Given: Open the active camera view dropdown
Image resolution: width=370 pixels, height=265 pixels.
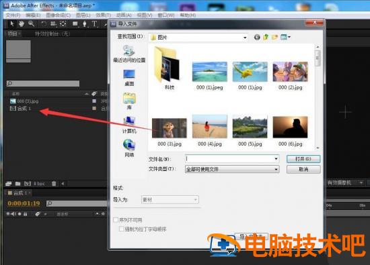Looking at the screenshot, I should tap(346, 182).
